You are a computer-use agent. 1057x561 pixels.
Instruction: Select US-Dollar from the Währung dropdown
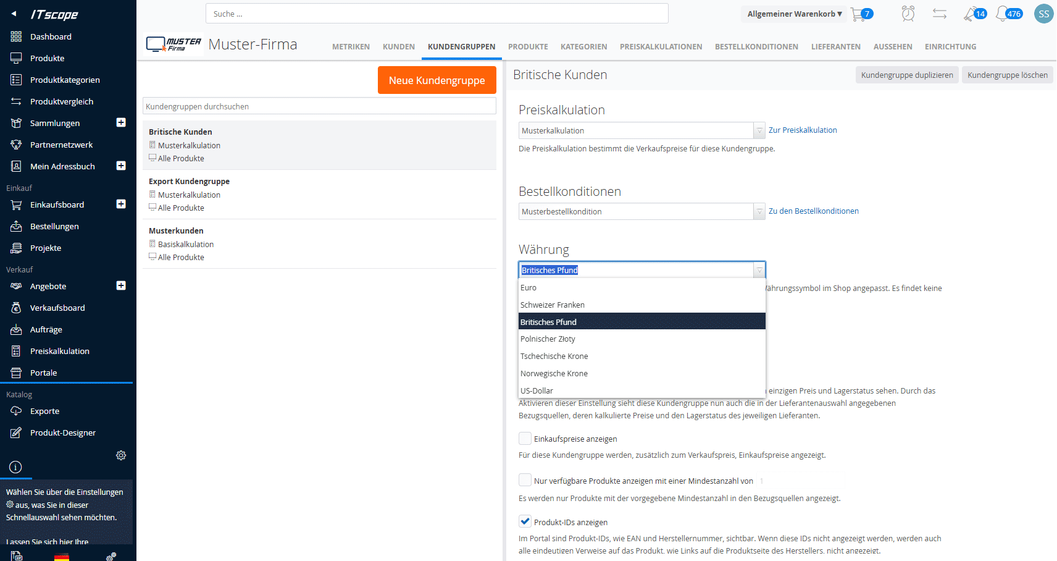537,390
